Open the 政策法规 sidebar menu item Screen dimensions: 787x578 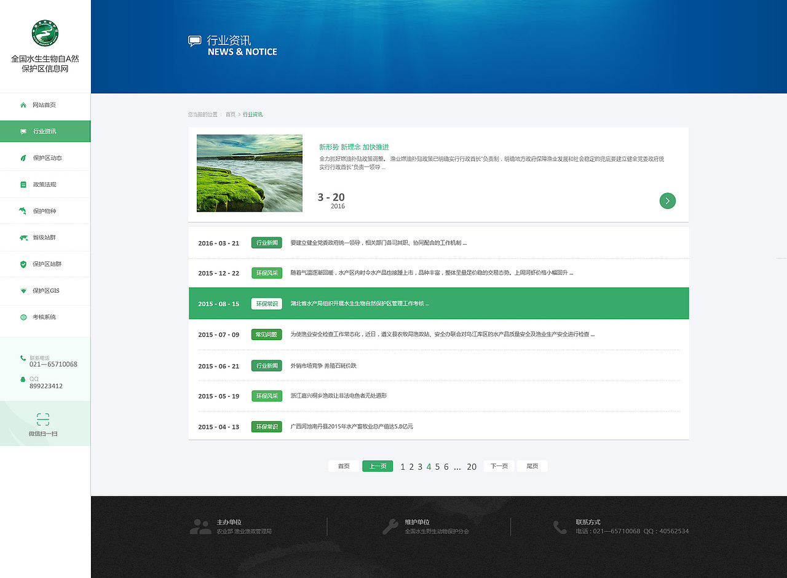[45, 184]
